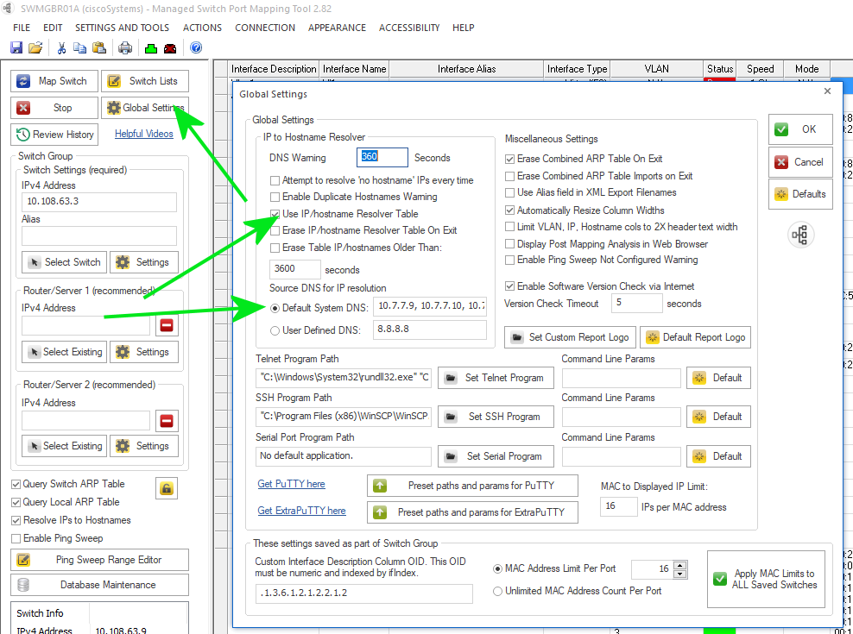Click the blue Help question mark icon
The height and width of the screenshot is (634, 853).
[x=196, y=47]
